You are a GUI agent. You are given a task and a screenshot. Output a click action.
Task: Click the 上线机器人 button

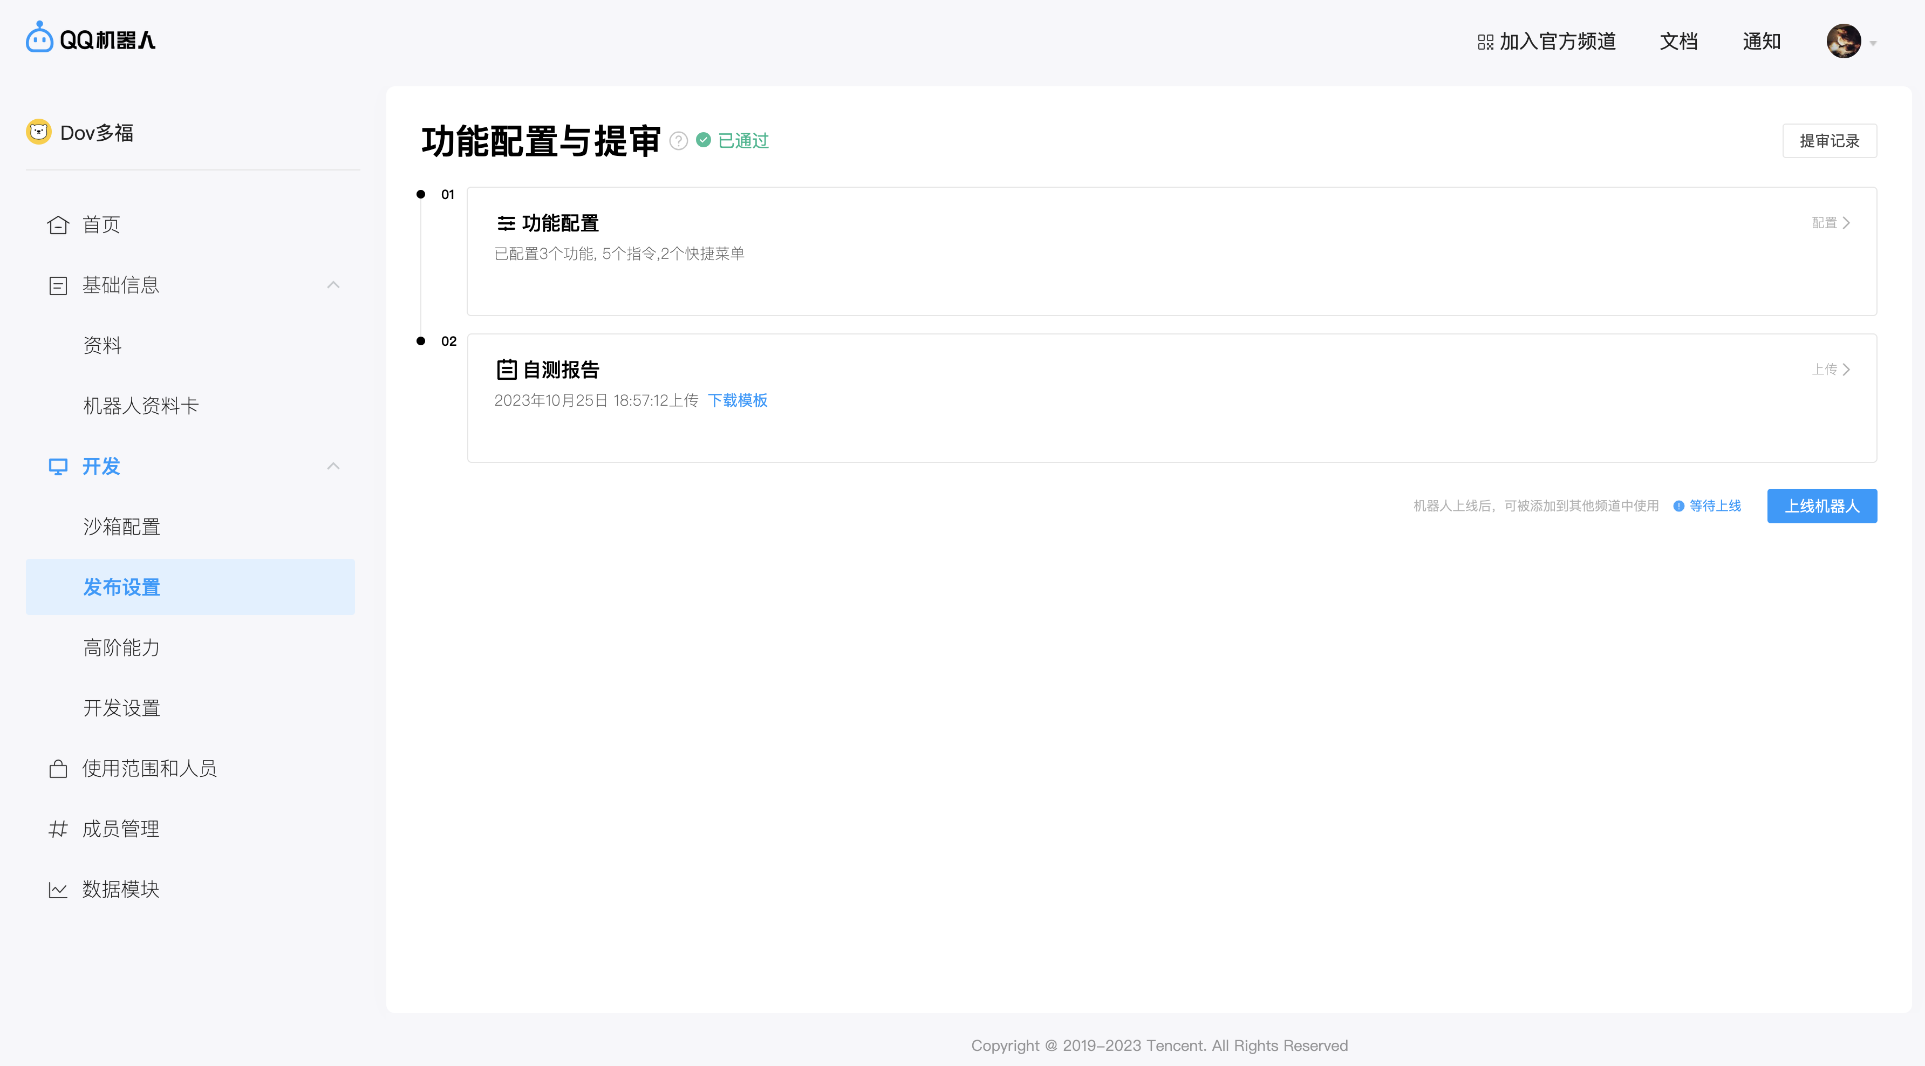[1822, 505]
